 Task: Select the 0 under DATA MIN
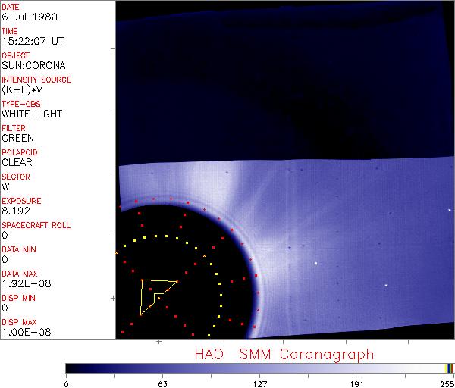5,259
